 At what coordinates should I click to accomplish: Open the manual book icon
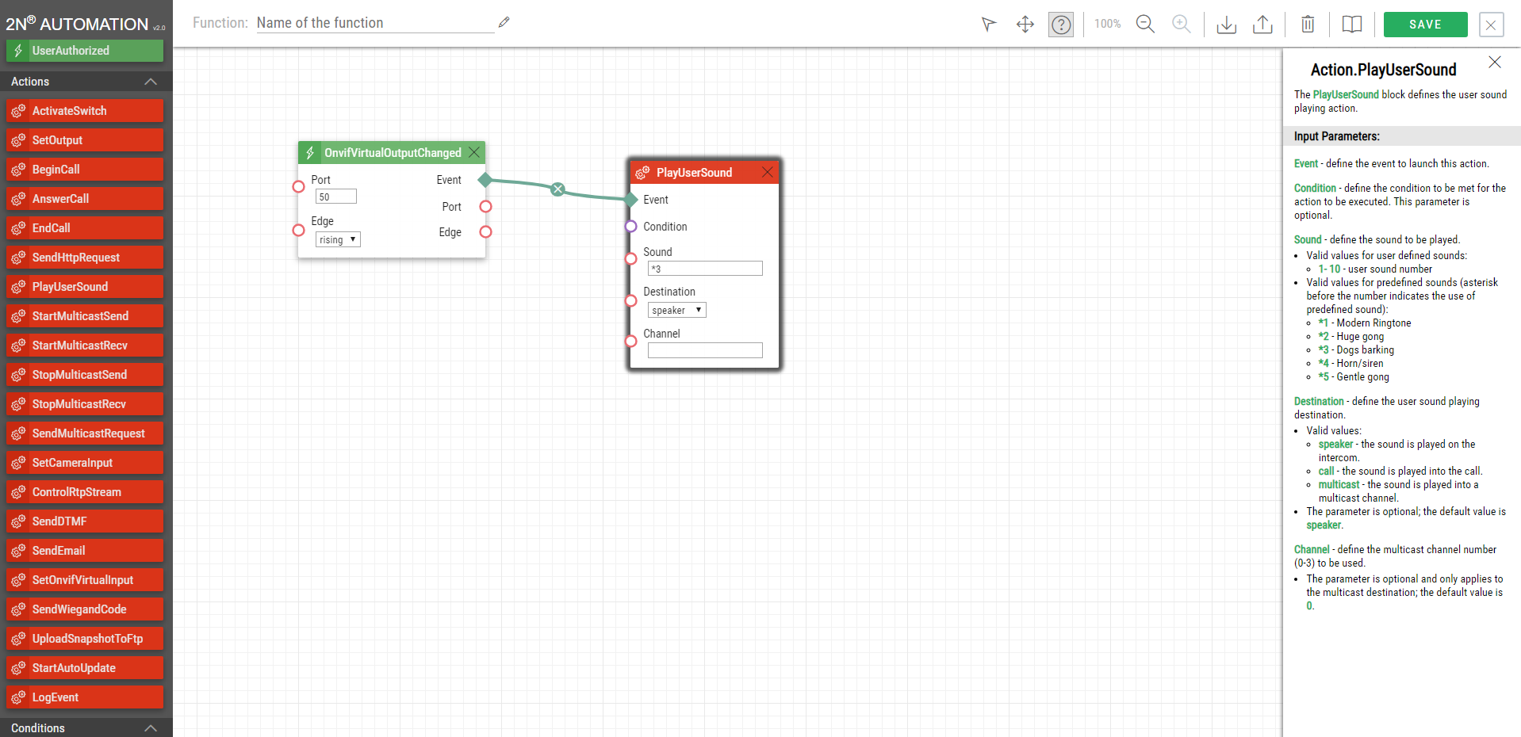(x=1351, y=25)
